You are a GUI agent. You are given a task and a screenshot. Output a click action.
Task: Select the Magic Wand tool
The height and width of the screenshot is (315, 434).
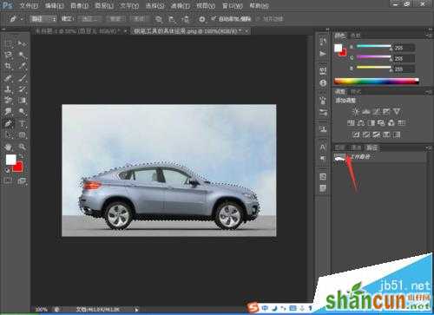click(23, 55)
